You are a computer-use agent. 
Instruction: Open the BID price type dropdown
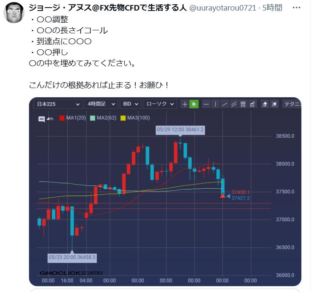[131, 104]
